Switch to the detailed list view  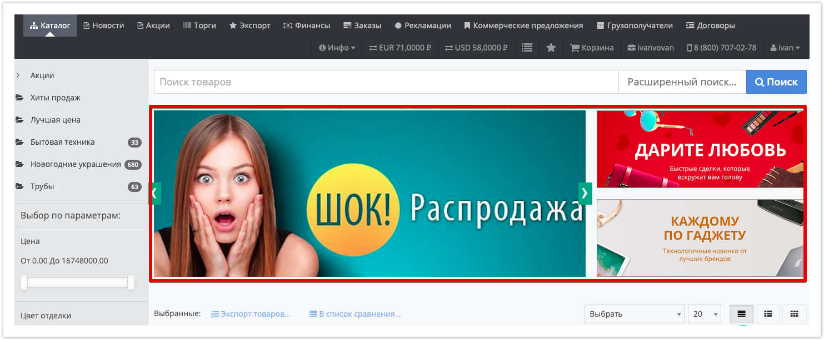point(768,314)
